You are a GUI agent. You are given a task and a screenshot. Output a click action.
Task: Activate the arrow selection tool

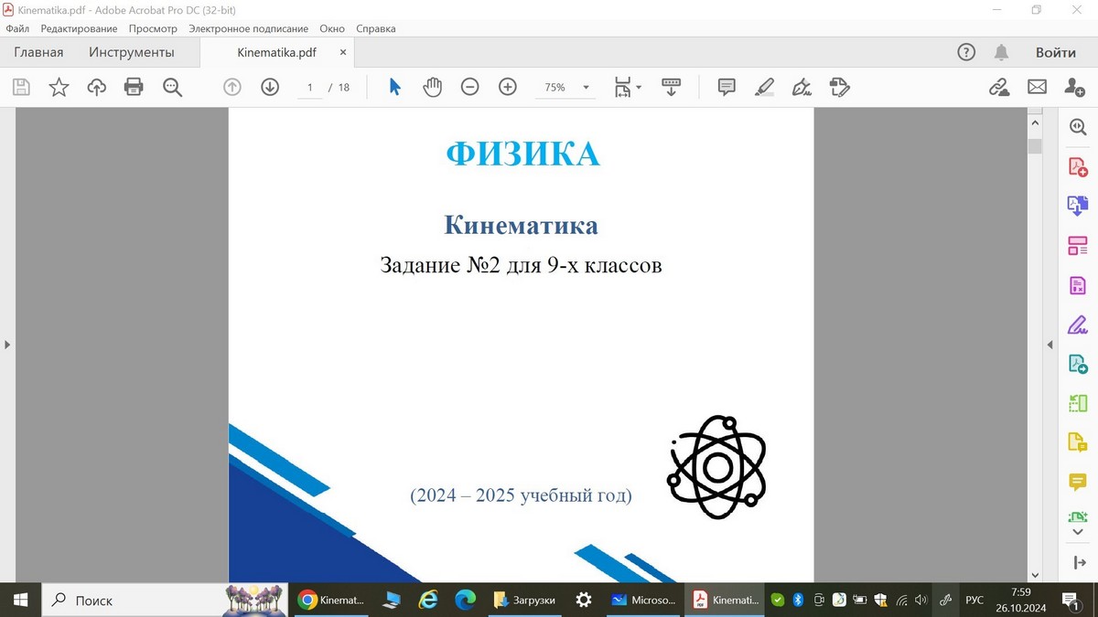tap(394, 87)
